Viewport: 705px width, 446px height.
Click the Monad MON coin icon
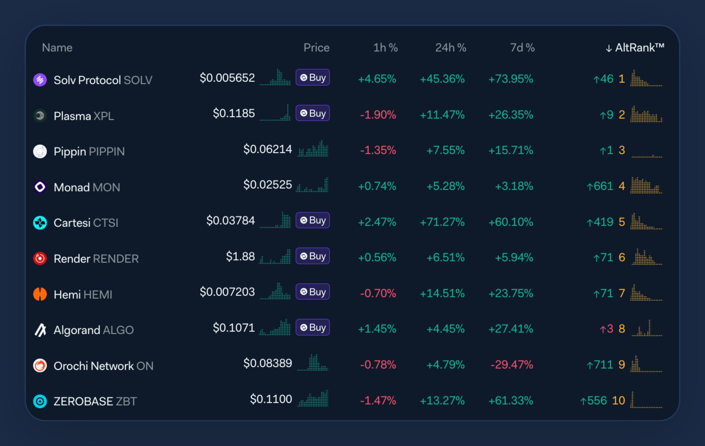pyautogui.click(x=40, y=187)
